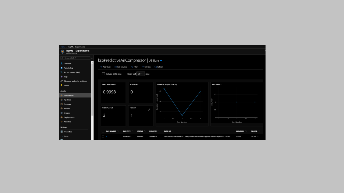Click the Deployments icon under Assets
Image resolution: width=344 pixels, height=193 pixels.
(62, 117)
